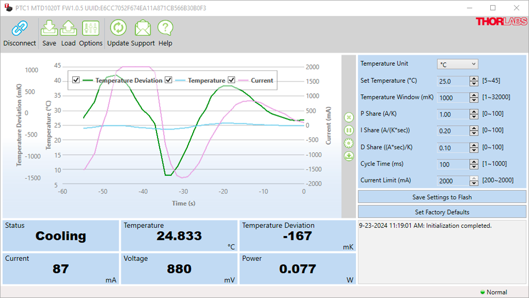Screen dimensions: 529x298
Task: Toggle the Temperature Deviation legend checkbox
Action: tap(76, 80)
